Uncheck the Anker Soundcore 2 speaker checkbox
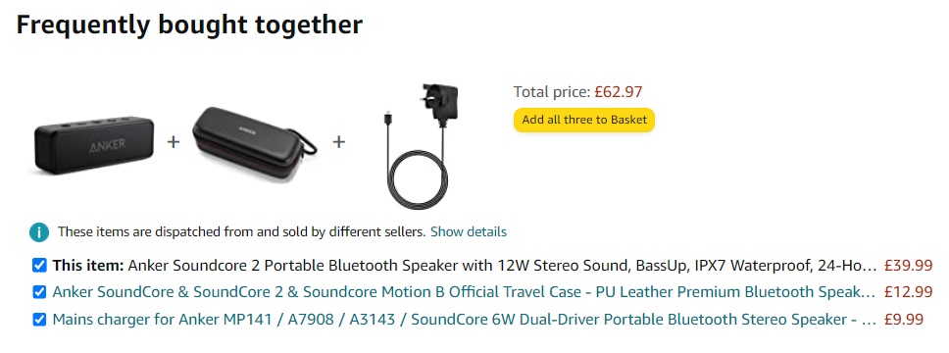The image size is (949, 353). pyautogui.click(x=39, y=265)
